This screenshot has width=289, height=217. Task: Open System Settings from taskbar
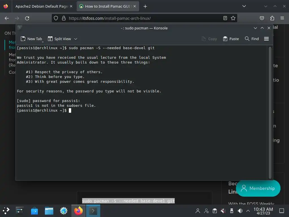click(19, 211)
